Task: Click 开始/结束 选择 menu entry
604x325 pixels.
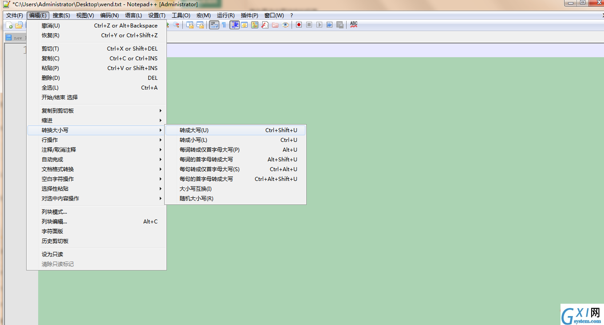Action: [96, 98]
